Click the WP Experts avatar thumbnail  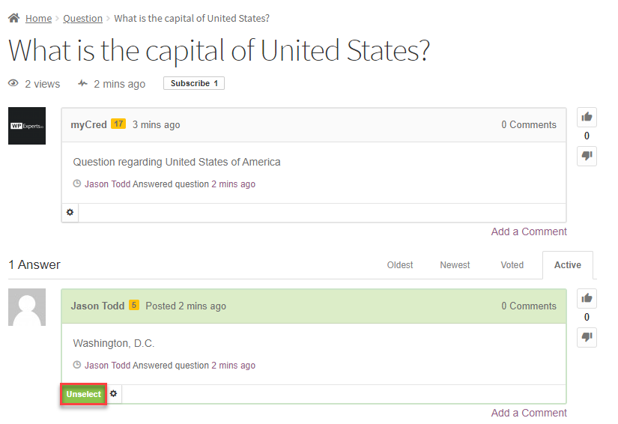click(x=27, y=126)
